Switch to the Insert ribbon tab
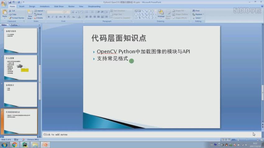 (22, 7)
